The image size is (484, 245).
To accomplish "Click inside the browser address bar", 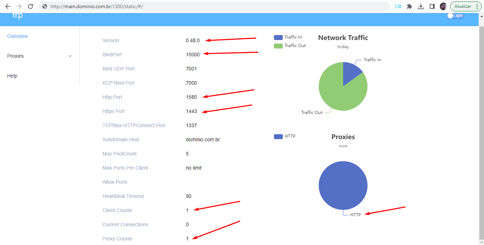I will 142,6.
